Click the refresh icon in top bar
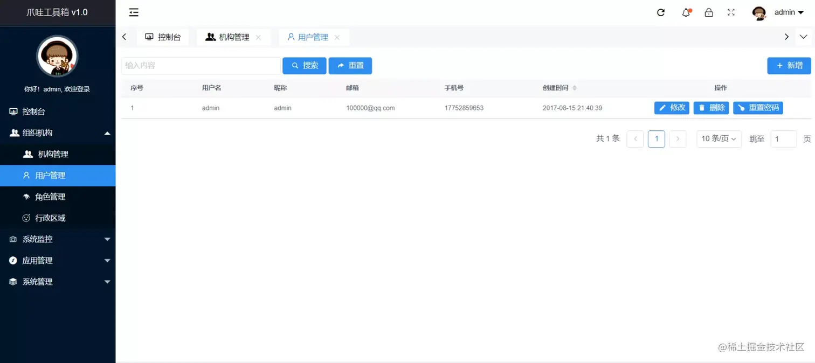Screen dimensions: 815x363 (x=661, y=12)
